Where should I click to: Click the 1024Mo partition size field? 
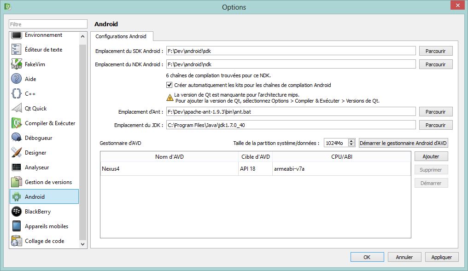tap(336, 143)
